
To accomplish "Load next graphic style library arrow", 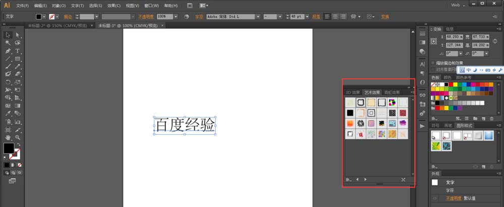I will tap(365, 179).
